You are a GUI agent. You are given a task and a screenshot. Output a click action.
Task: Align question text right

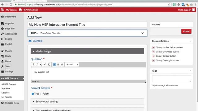[62, 64]
